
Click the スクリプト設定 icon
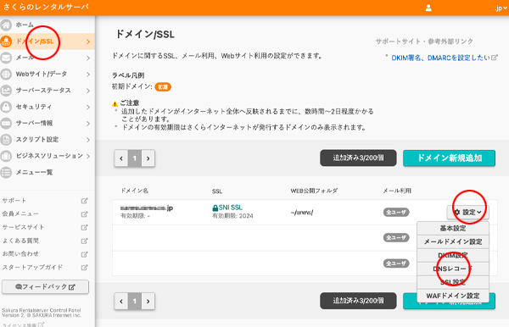pyautogui.click(x=6, y=140)
